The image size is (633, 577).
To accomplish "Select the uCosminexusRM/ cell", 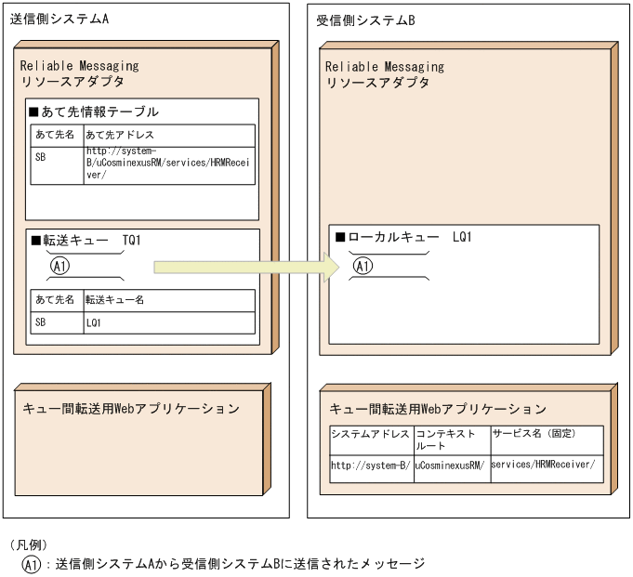I will coord(452,469).
